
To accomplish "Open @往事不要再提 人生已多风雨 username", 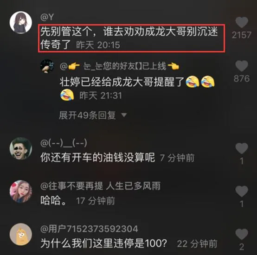I will click(x=100, y=186).
